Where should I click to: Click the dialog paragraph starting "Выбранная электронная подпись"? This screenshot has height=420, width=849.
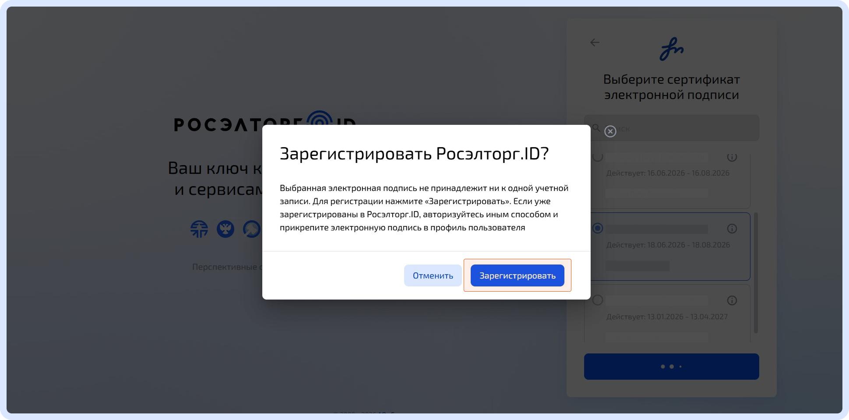(424, 208)
